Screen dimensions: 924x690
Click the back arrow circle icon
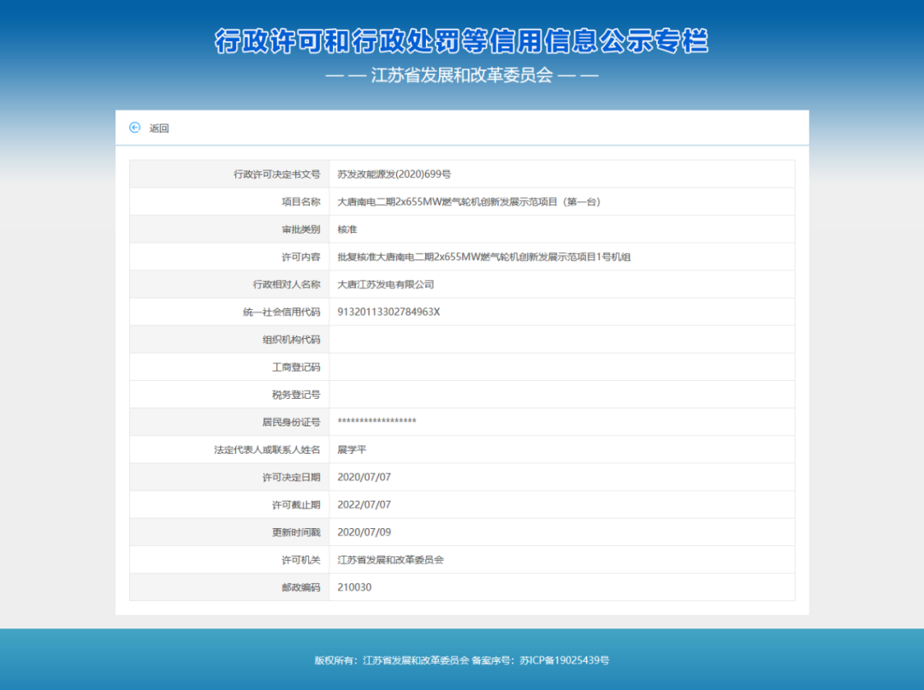pyautogui.click(x=134, y=128)
